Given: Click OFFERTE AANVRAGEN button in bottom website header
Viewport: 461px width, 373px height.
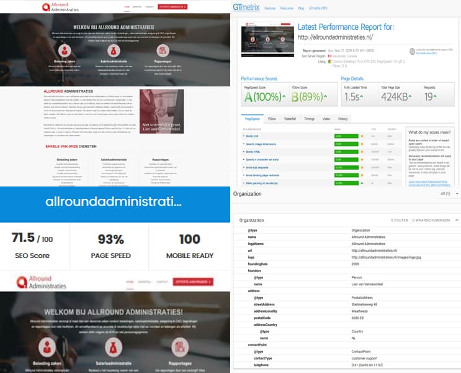Looking at the screenshot, I should [193, 282].
